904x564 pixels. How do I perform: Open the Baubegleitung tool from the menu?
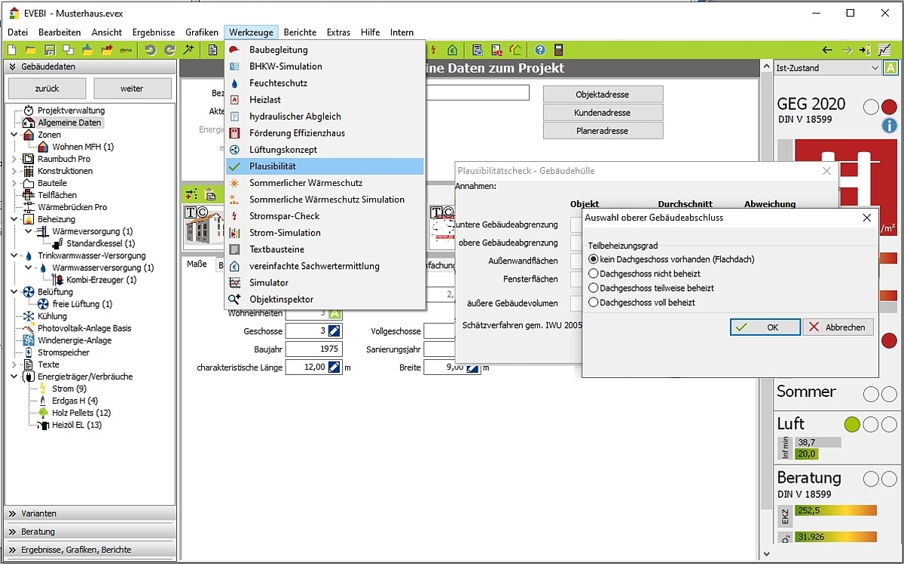[325, 50]
